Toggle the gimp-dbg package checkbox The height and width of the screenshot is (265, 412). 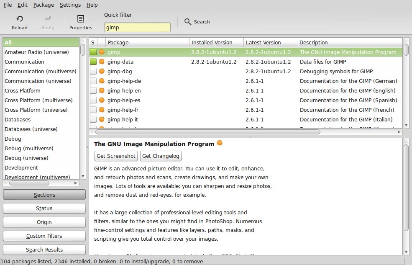[x=93, y=71]
